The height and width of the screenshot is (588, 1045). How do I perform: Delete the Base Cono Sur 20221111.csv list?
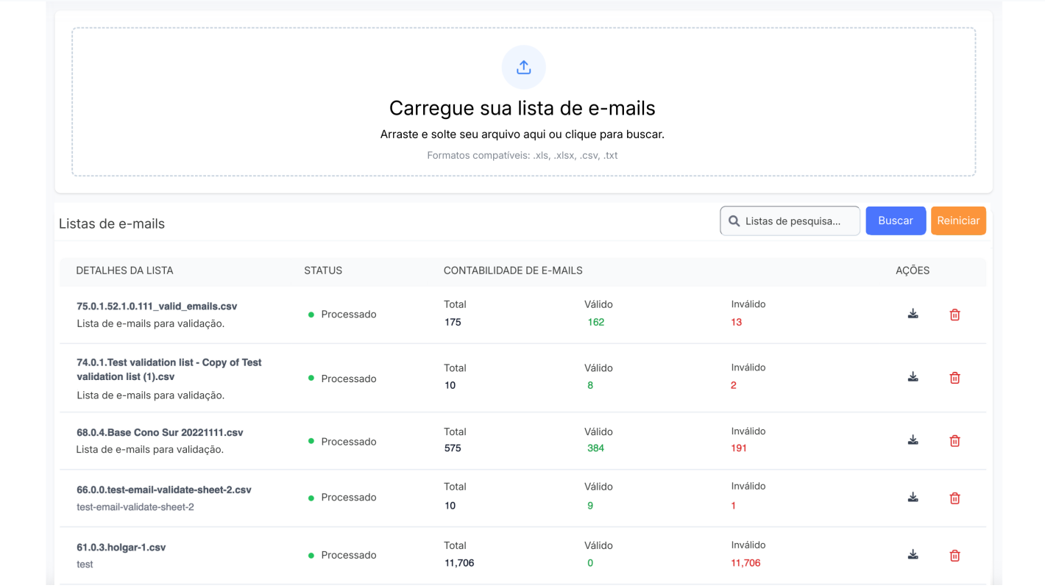click(954, 441)
